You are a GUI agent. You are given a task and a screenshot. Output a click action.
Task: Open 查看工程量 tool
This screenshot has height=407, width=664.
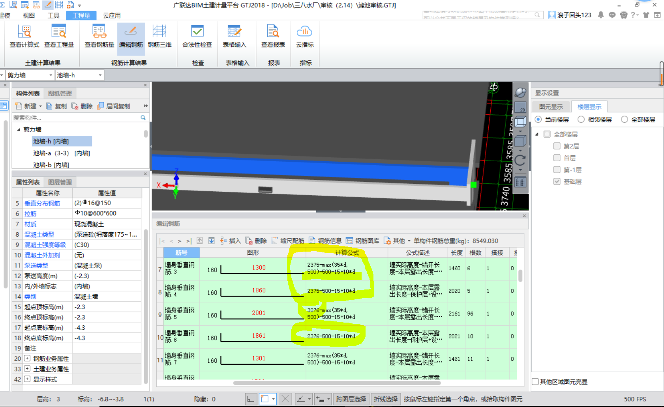pyautogui.click(x=59, y=36)
